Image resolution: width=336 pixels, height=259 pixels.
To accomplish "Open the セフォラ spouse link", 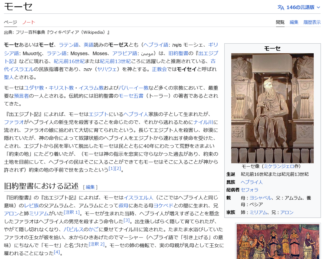I will (249, 190).
